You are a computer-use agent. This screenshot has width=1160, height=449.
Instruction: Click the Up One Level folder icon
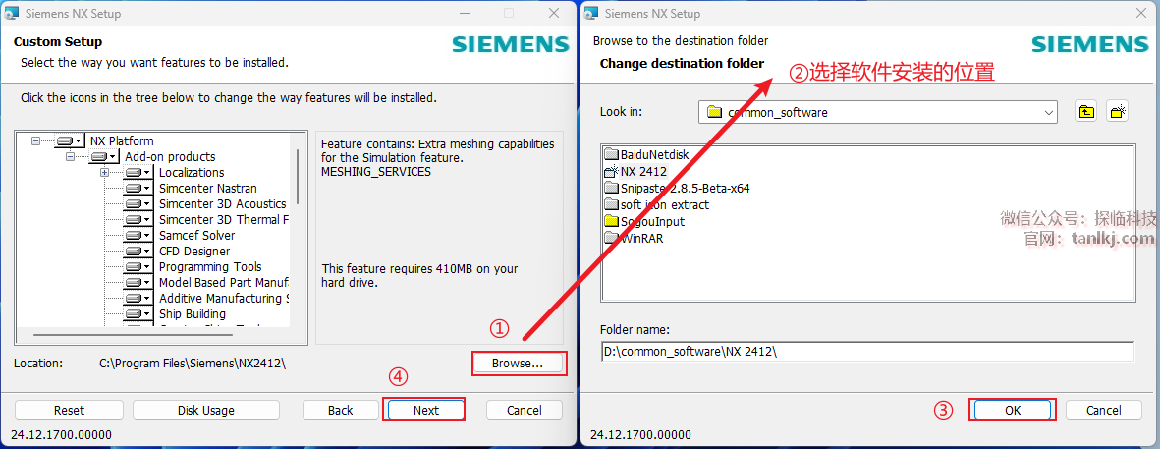tap(1085, 112)
